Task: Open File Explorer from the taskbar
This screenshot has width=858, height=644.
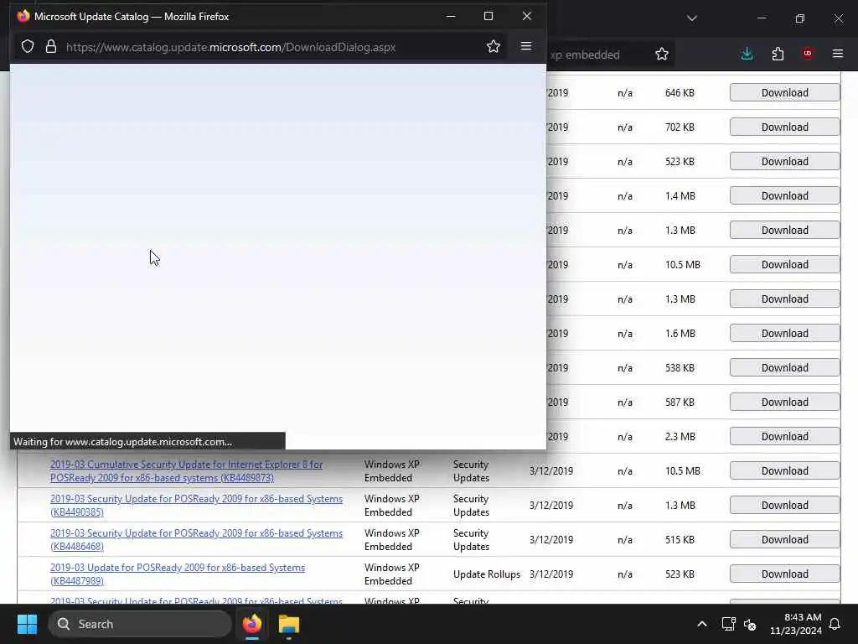Action: [x=289, y=624]
